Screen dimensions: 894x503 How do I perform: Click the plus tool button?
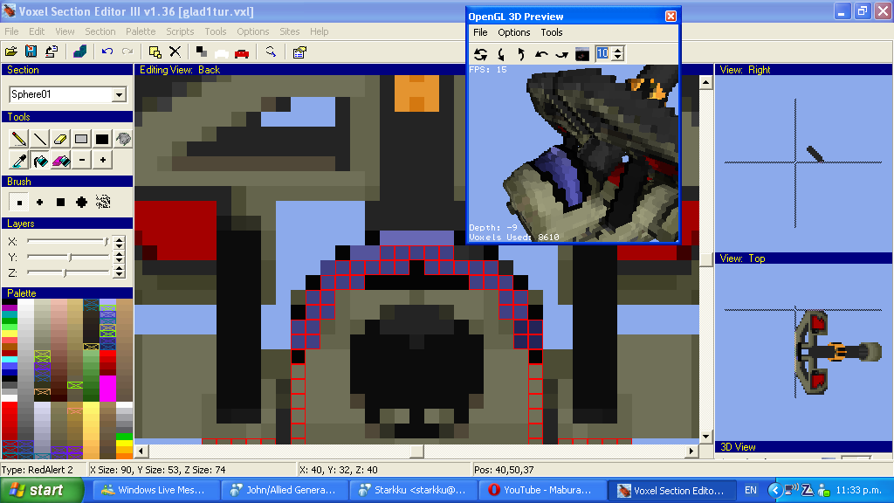(x=103, y=161)
